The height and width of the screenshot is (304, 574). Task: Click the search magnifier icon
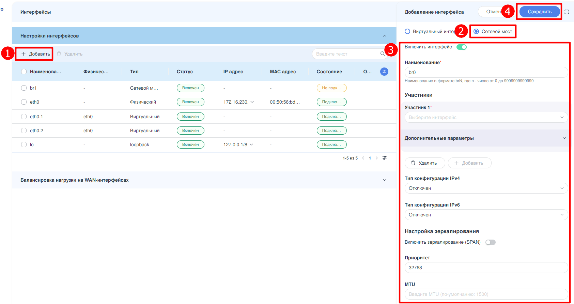tap(383, 54)
